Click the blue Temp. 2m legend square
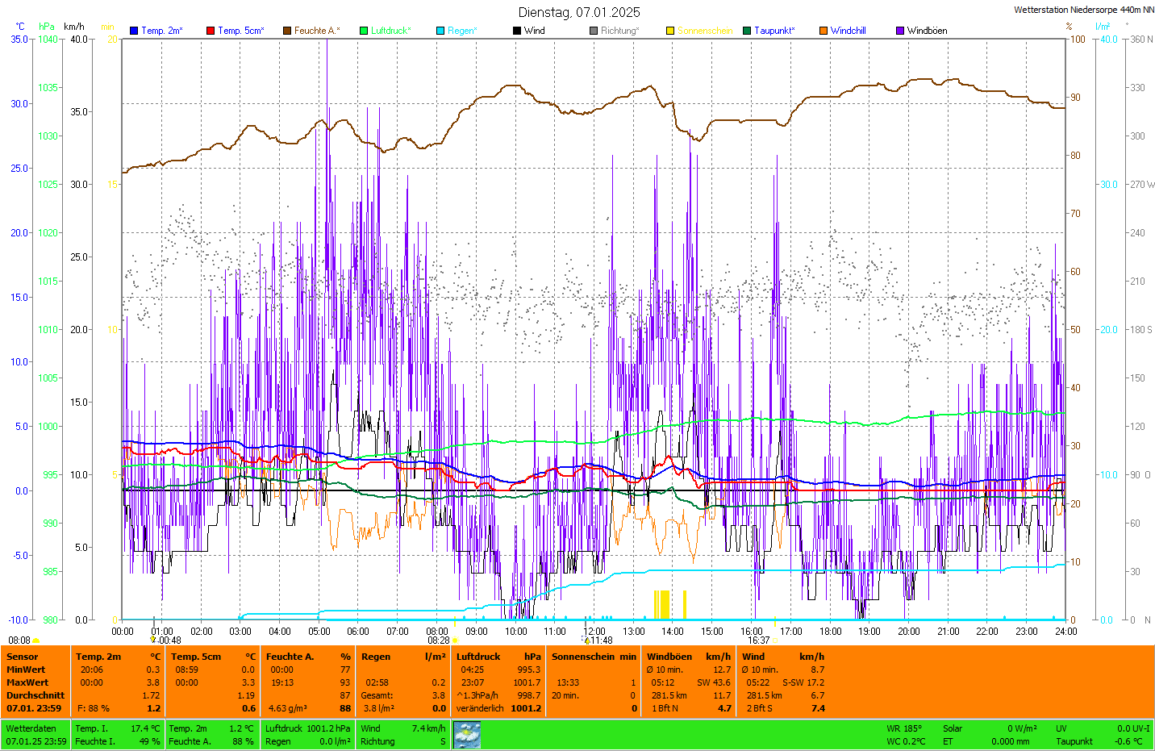The width and height of the screenshot is (1155, 751). pyautogui.click(x=134, y=31)
